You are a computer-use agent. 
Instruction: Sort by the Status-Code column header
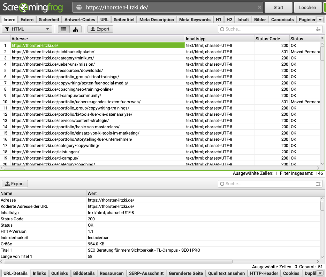[272, 39]
